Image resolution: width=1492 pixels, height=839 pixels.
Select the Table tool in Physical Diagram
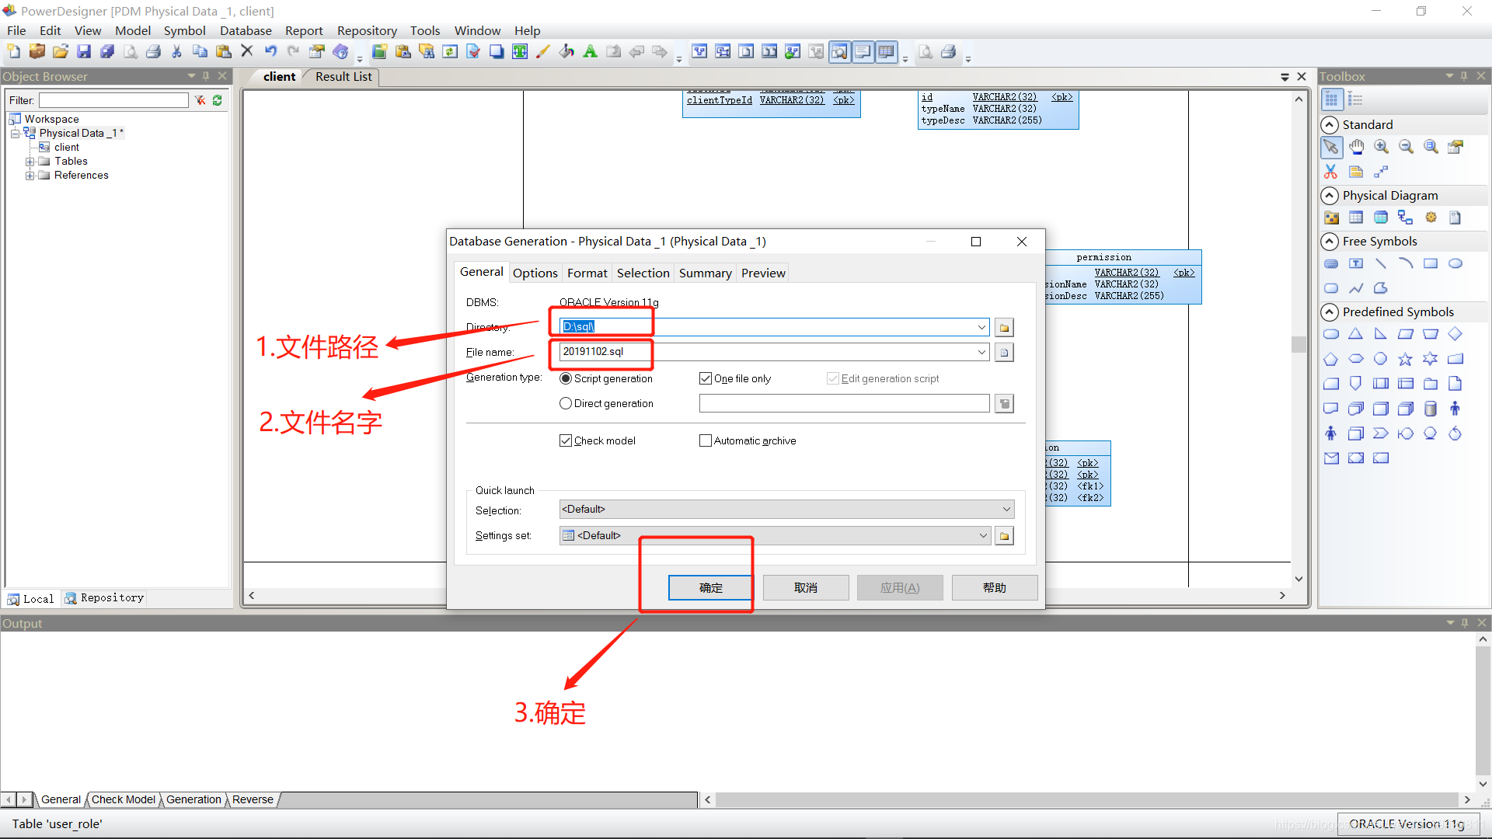[1356, 218]
